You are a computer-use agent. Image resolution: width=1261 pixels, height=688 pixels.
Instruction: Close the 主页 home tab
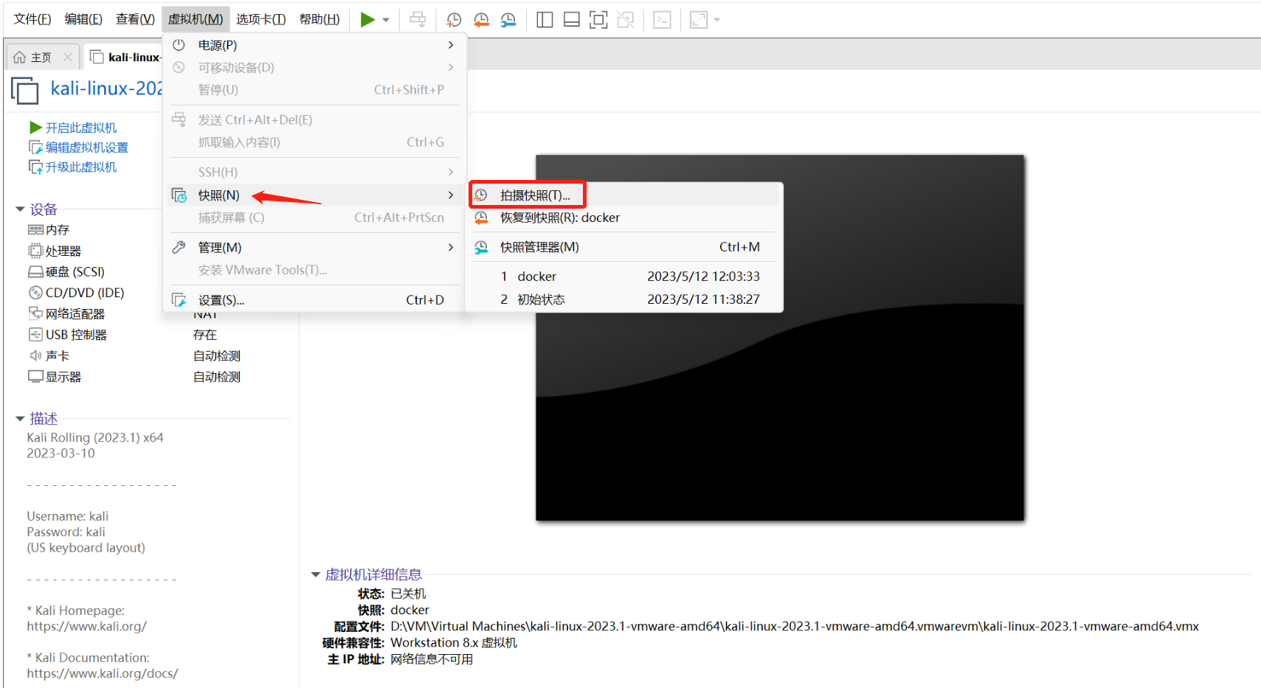[68, 57]
